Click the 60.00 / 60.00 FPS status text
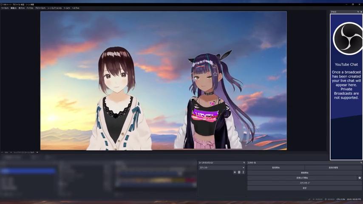This screenshot has height=204, width=363. coord(354,199)
